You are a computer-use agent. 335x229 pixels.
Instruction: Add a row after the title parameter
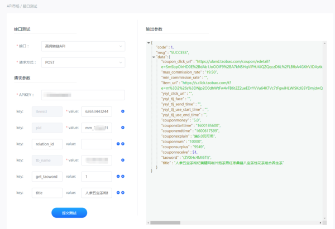click(123, 192)
